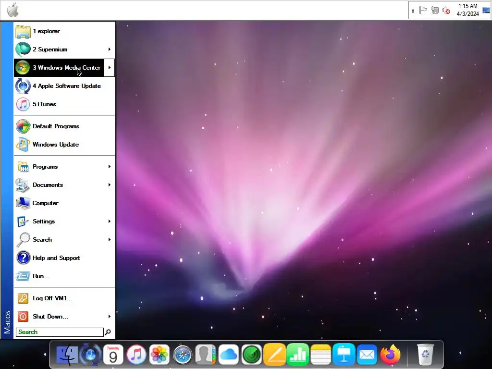Image resolution: width=492 pixels, height=369 pixels.
Task: Open 5 iTunes from start menu
Action: [x=64, y=104]
